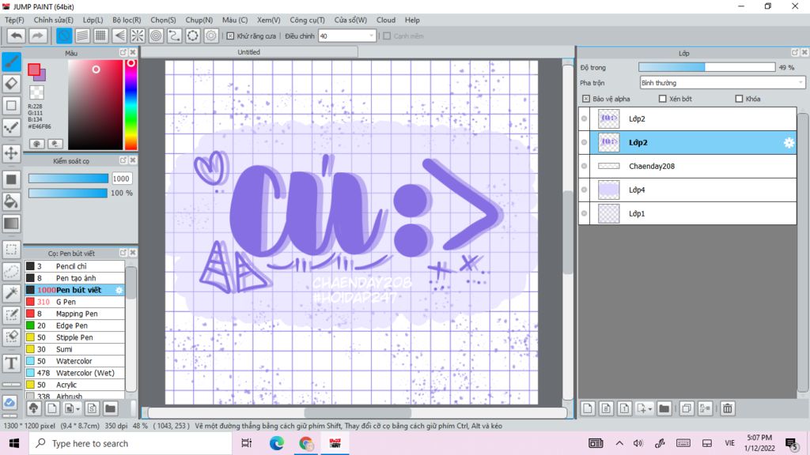Click pink foreground color swatch

(34, 70)
